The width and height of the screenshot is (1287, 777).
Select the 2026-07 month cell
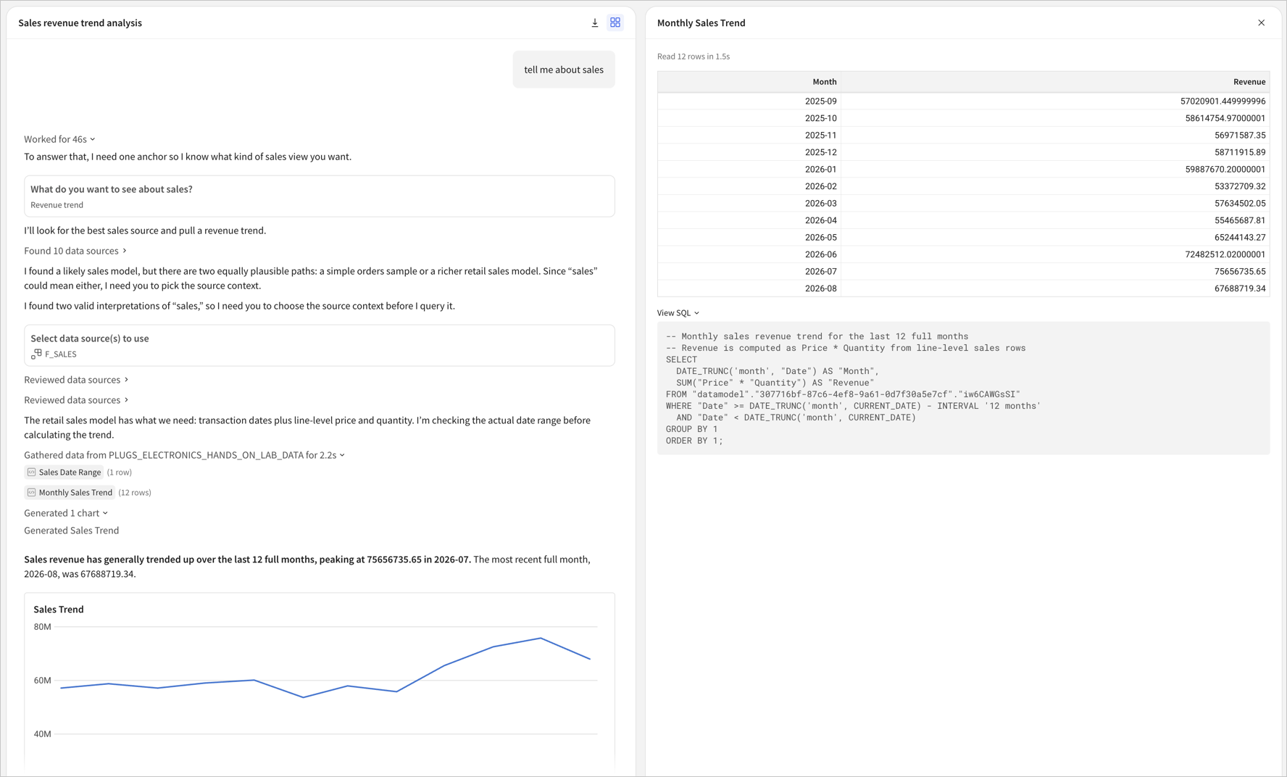click(749, 271)
